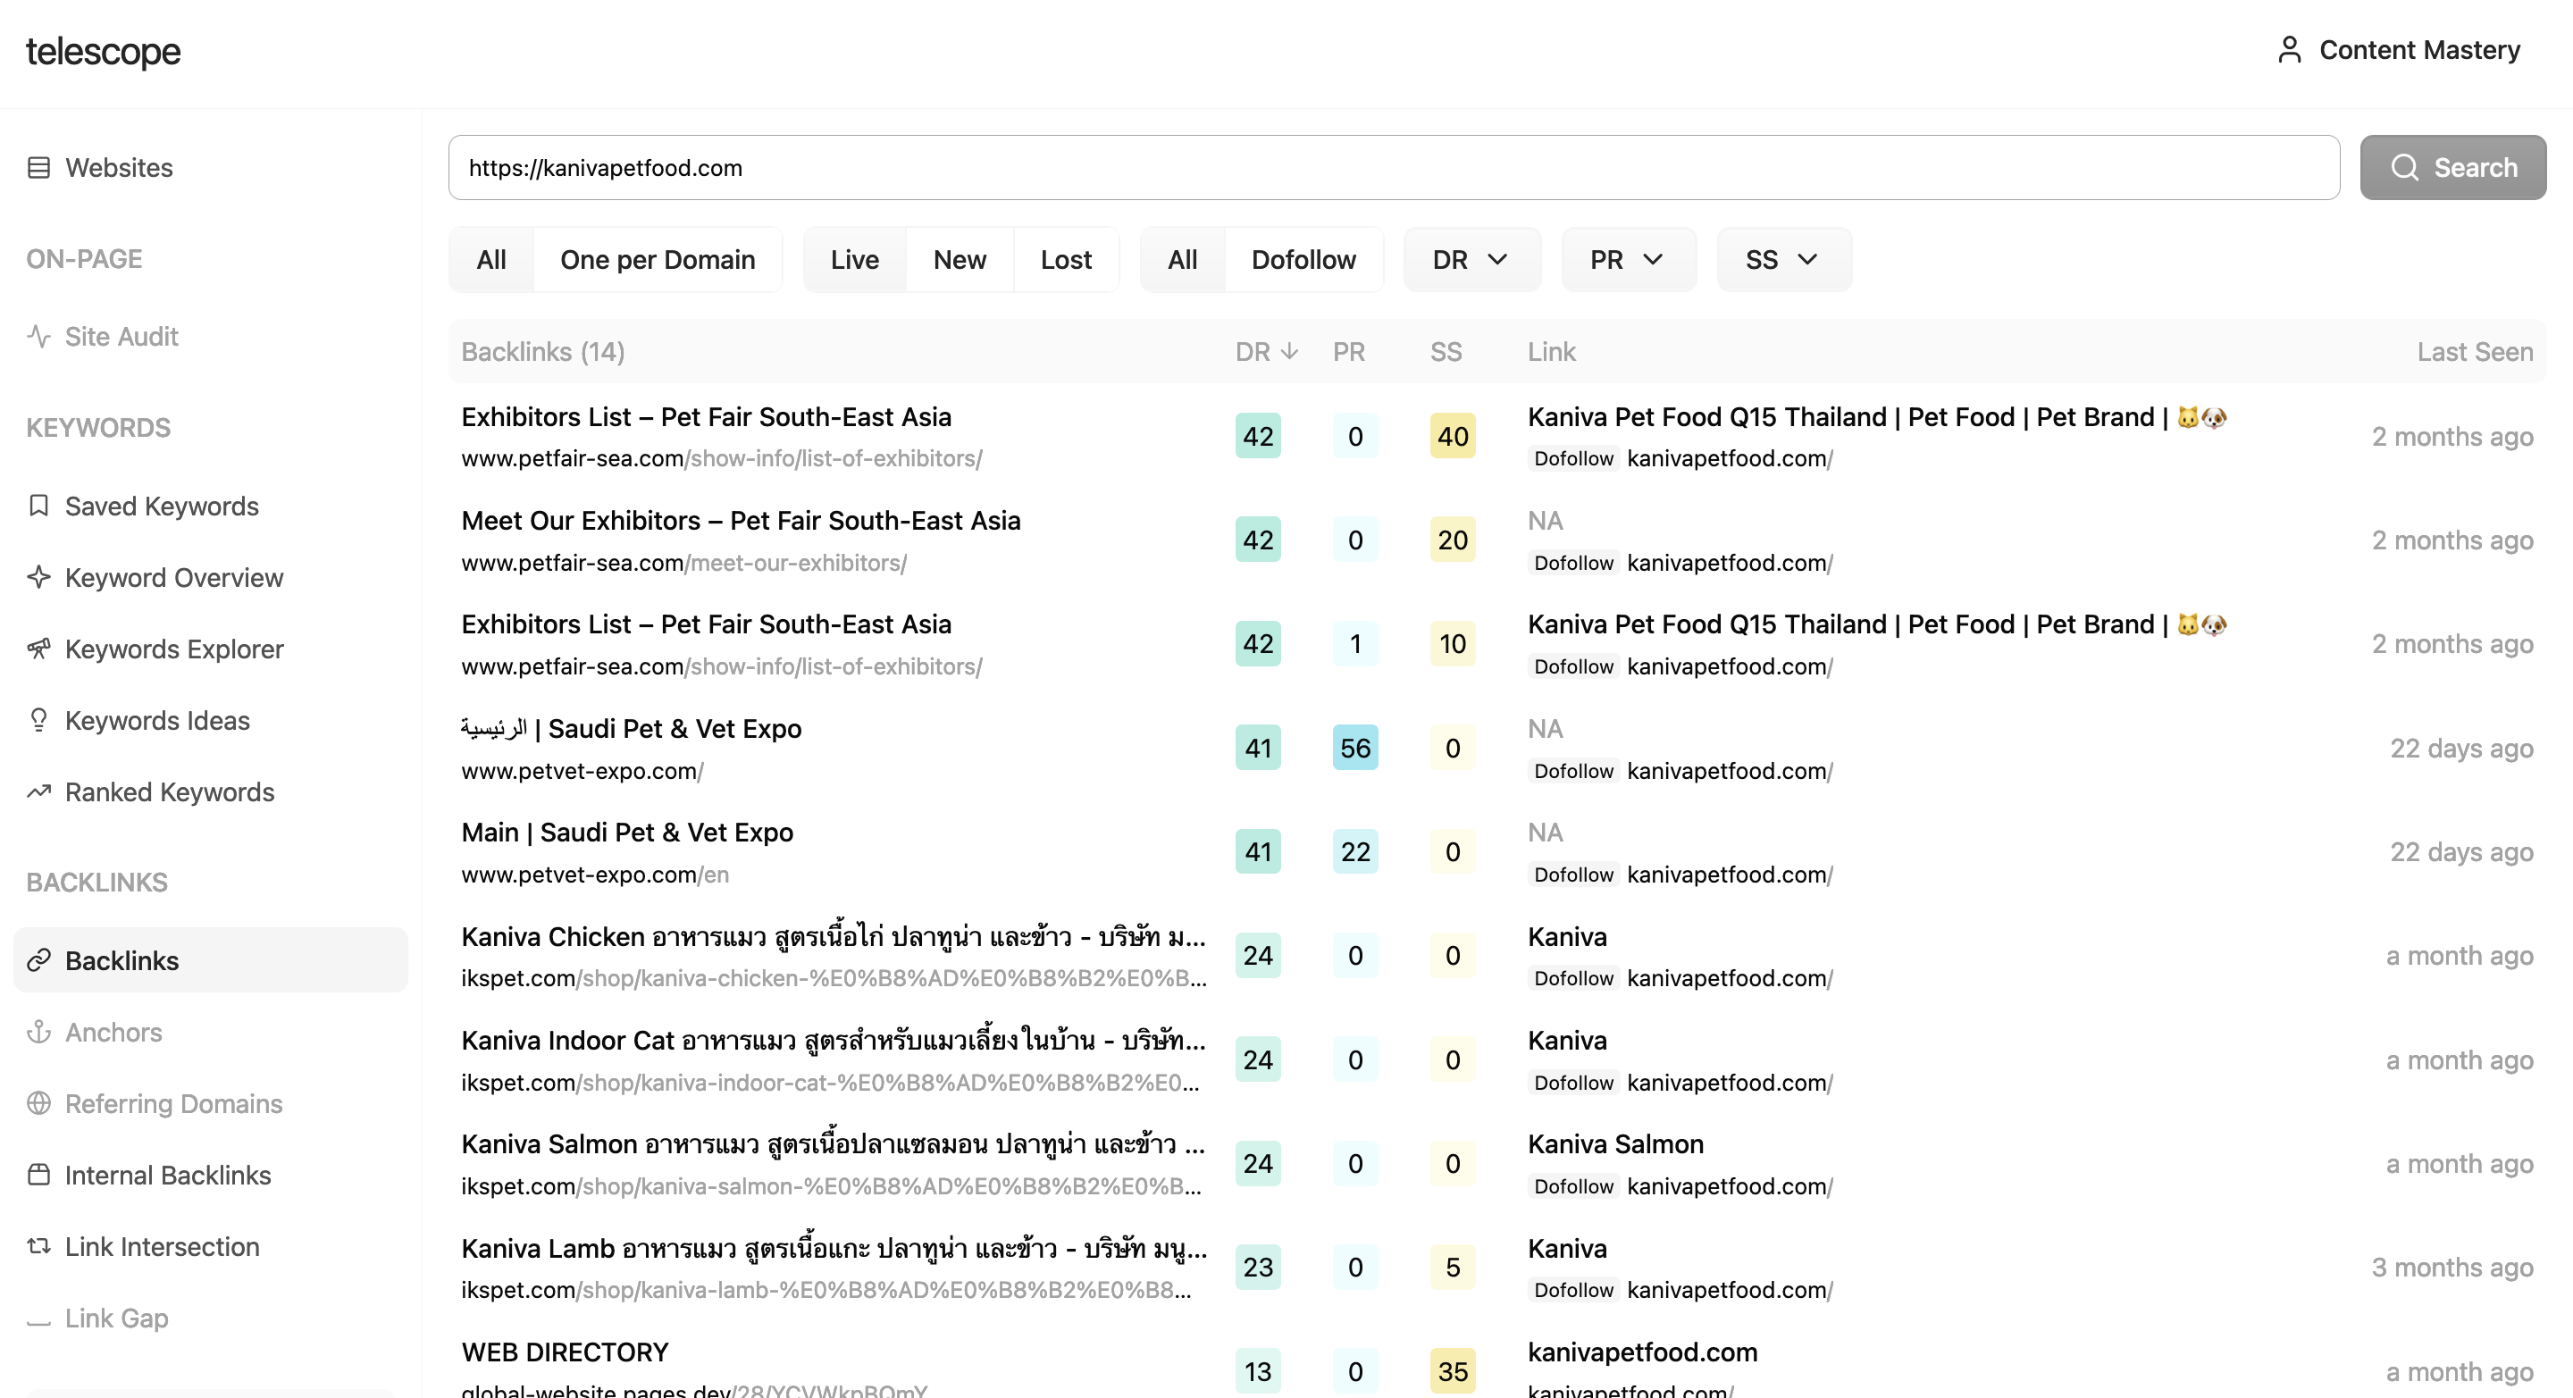The image size is (2573, 1398).
Task: Click PR value 56 badge
Action: pos(1354,748)
